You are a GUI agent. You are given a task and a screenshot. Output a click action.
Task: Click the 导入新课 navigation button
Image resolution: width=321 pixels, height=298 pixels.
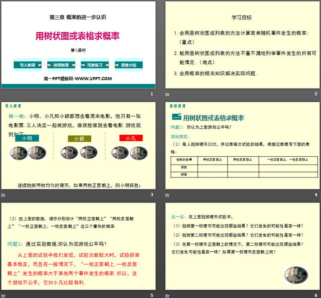pyautogui.click(x=28, y=65)
